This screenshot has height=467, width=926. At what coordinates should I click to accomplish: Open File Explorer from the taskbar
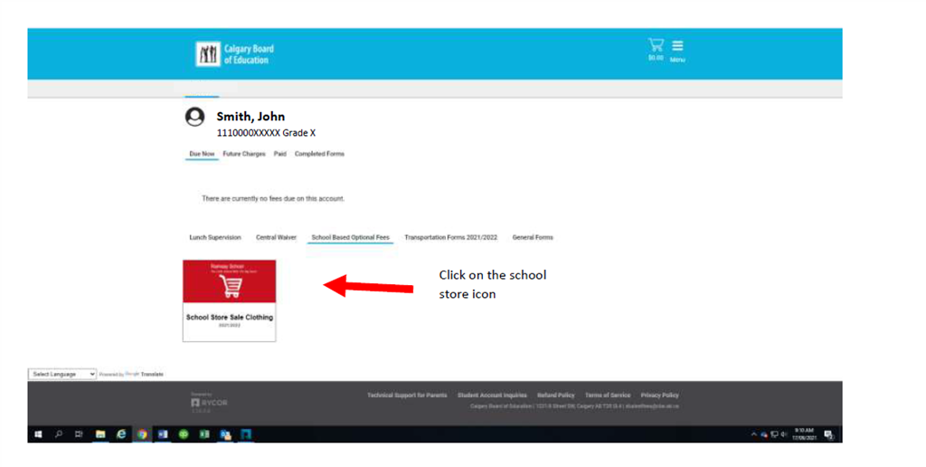tap(100, 434)
